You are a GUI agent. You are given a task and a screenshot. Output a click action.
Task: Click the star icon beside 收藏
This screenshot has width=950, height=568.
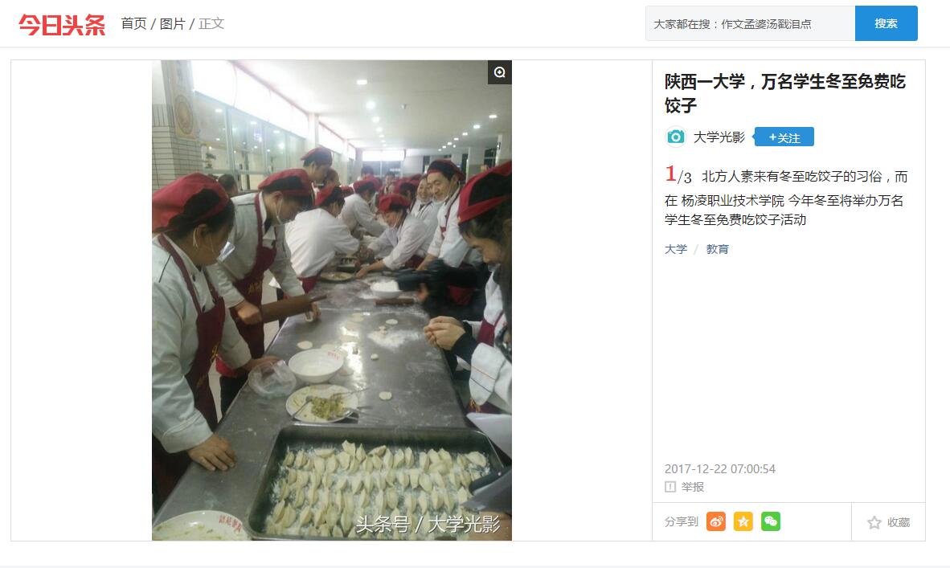[x=874, y=522]
